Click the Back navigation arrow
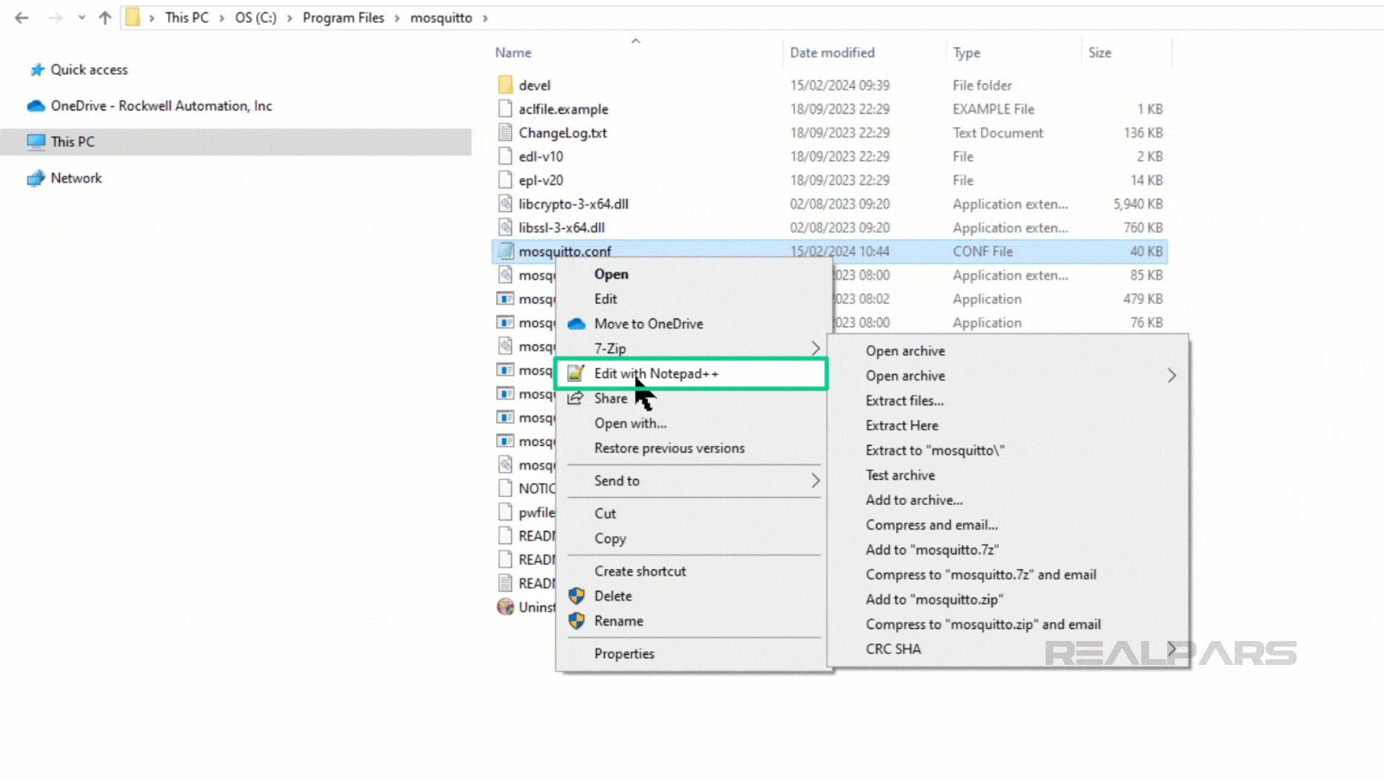This screenshot has height=778, width=1384. coord(22,18)
